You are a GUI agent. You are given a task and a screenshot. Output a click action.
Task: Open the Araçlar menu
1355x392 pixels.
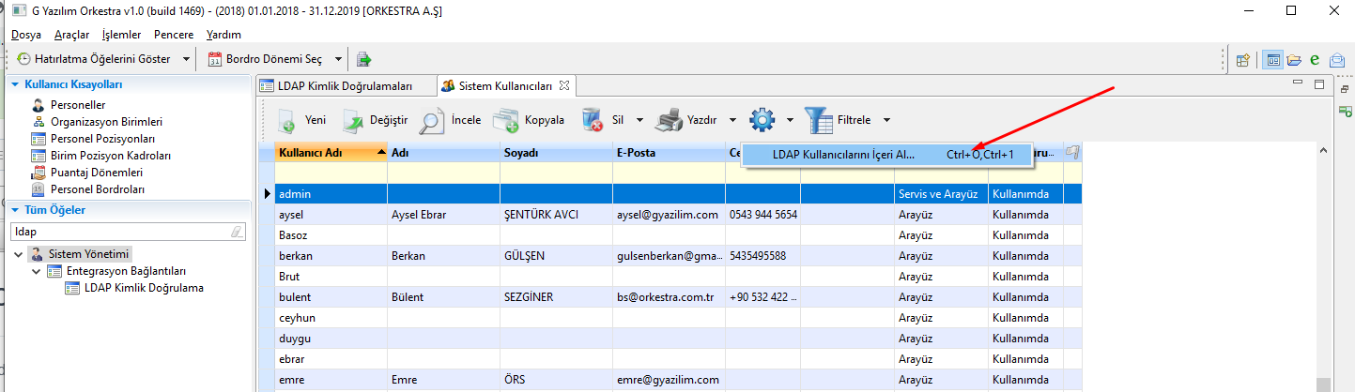tap(71, 35)
